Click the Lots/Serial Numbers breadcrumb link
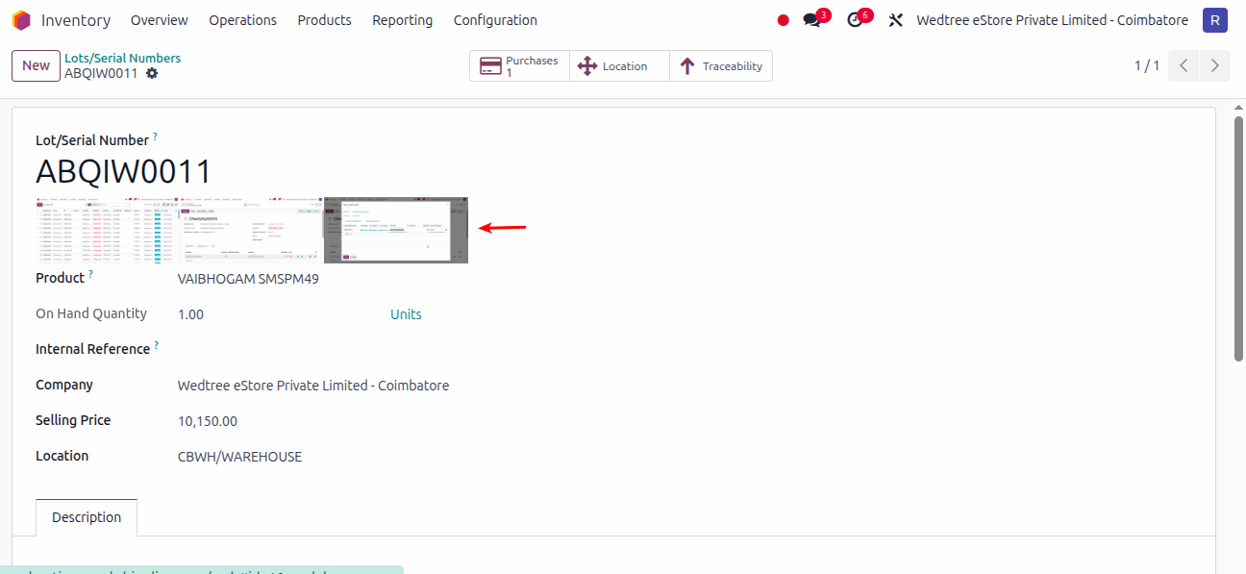1246x574 pixels. (122, 58)
